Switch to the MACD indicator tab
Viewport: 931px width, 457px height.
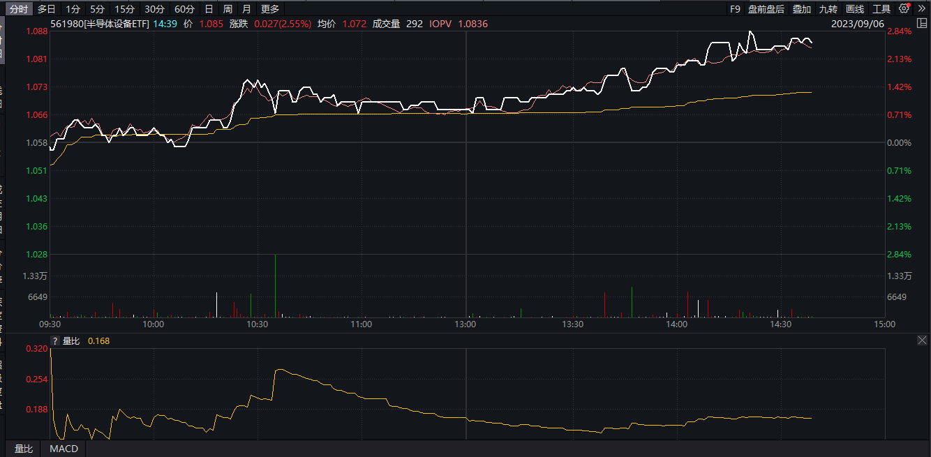[x=62, y=449]
